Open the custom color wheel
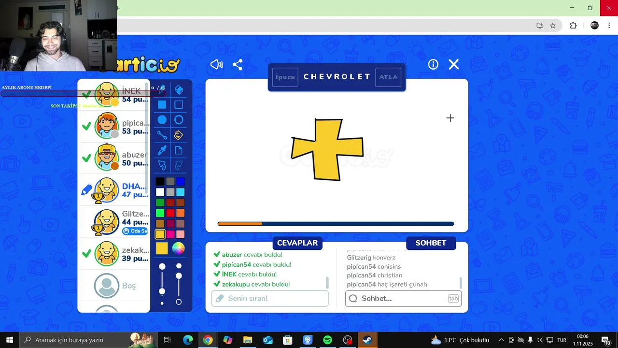Viewport: 618px width, 348px height. click(179, 248)
